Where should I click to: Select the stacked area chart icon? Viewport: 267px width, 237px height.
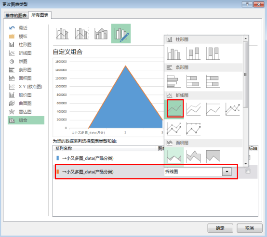(194, 157)
